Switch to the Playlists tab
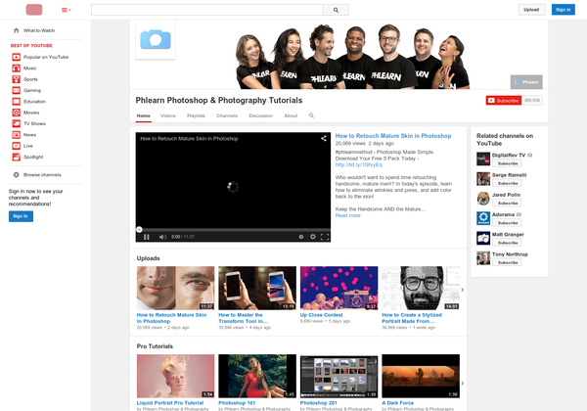The height and width of the screenshot is (411, 587). click(x=196, y=115)
